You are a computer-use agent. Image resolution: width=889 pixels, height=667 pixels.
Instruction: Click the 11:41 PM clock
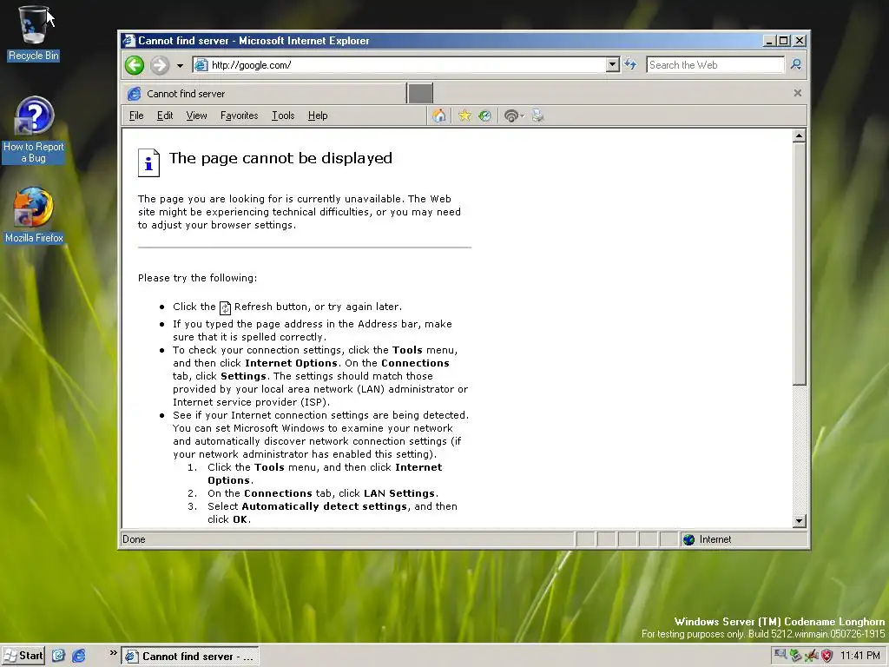pyautogui.click(x=860, y=656)
